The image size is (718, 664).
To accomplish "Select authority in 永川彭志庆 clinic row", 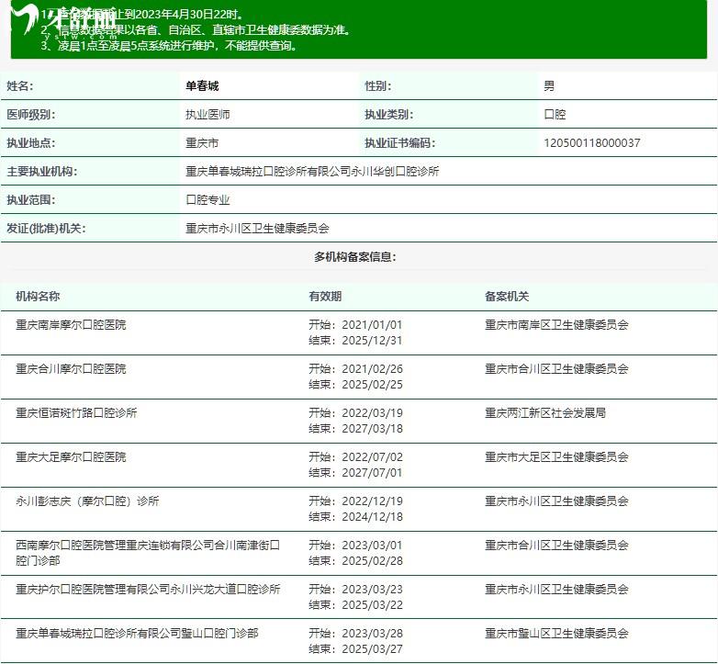I will pos(556,501).
